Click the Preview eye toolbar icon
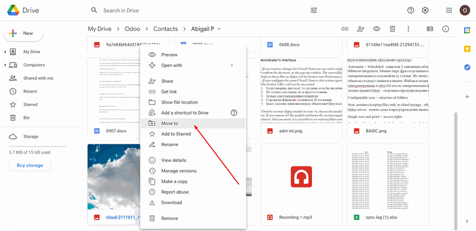476x231 pixels. [x=377, y=29]
